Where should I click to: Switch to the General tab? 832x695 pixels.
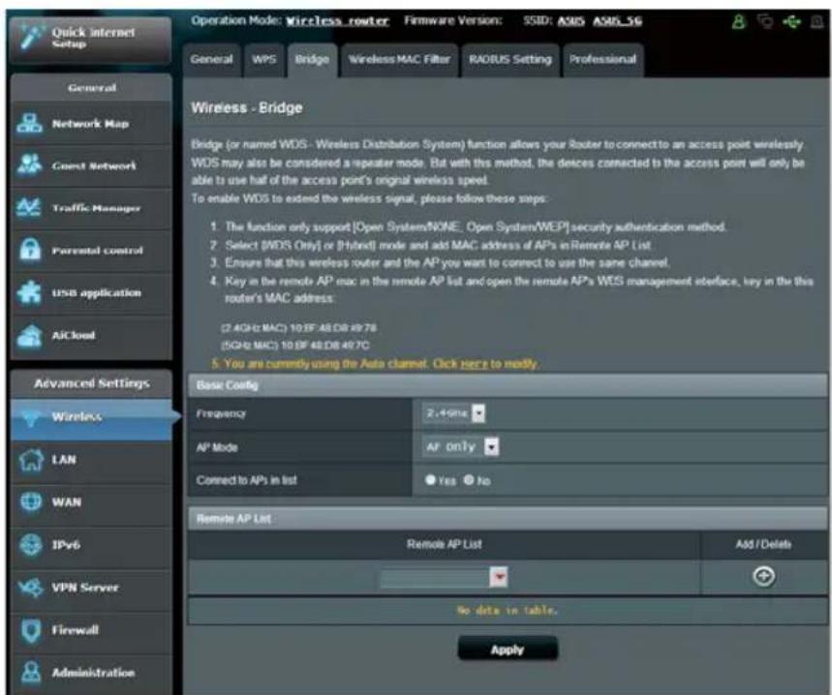coord(211,60)
